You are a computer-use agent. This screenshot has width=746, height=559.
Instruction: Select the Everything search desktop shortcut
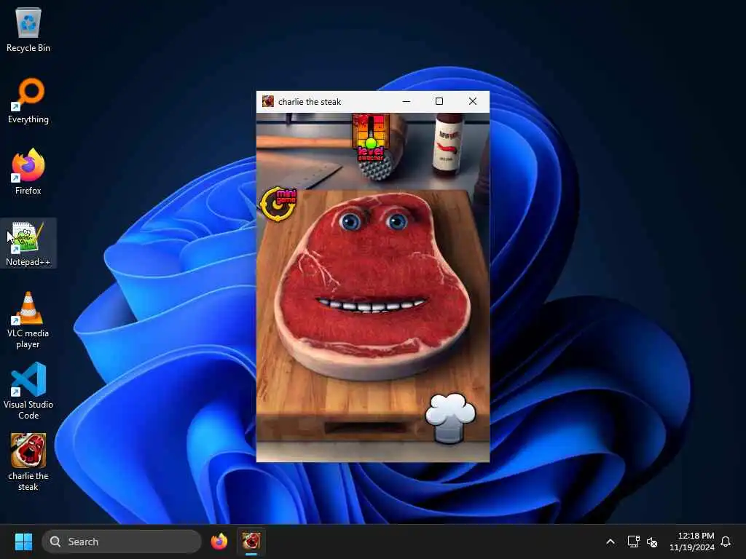[28, 101]
